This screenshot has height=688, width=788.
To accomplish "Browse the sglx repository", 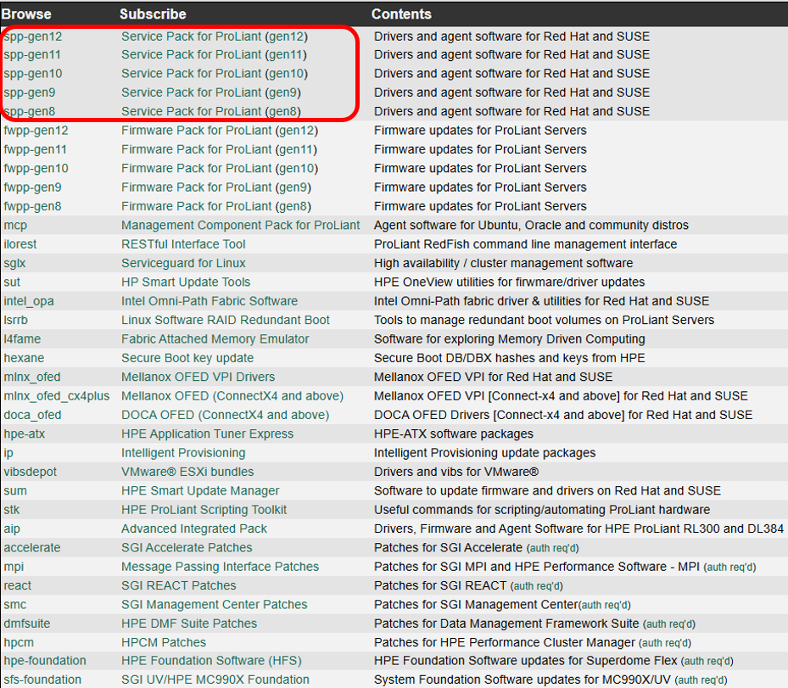I will pos(14,263).
